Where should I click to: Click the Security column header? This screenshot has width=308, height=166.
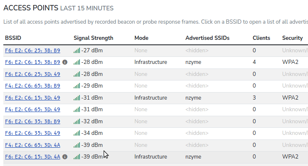292,38
